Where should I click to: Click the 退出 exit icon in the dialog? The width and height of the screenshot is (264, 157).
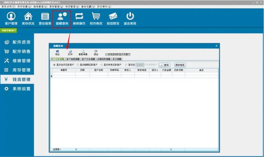click(96, 53)
